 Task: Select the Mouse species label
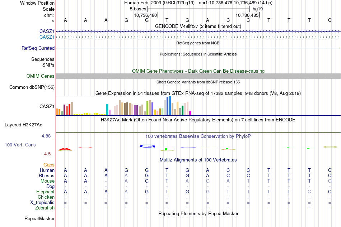47,181
